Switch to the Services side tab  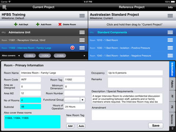172,119
